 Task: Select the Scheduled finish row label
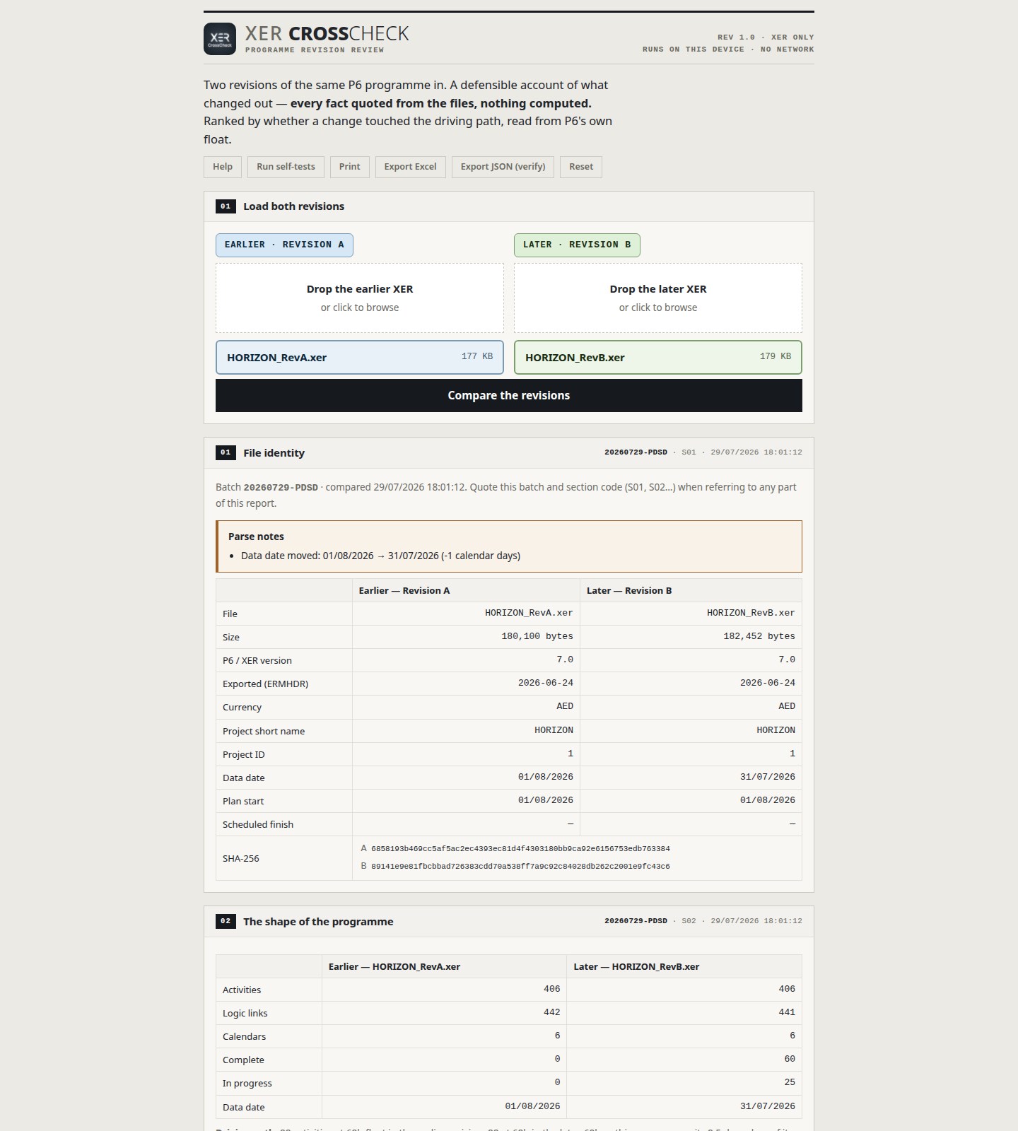(258, 824)
